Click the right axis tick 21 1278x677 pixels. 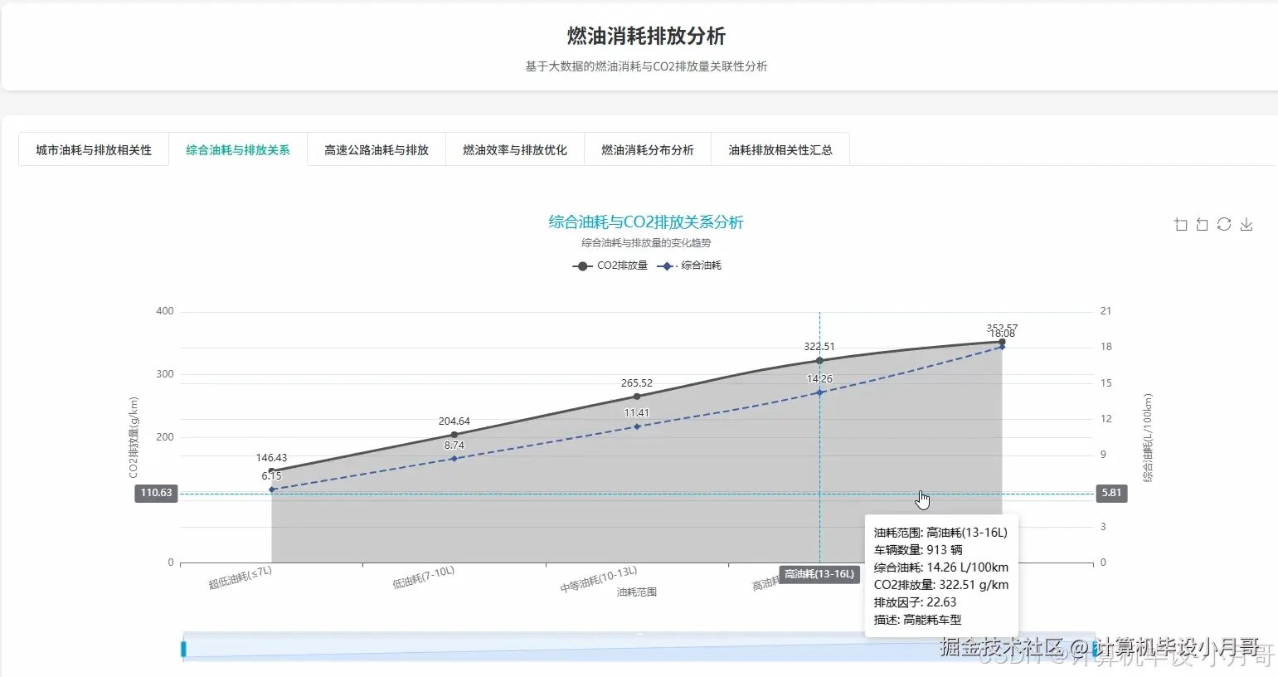pos(1105,311)
